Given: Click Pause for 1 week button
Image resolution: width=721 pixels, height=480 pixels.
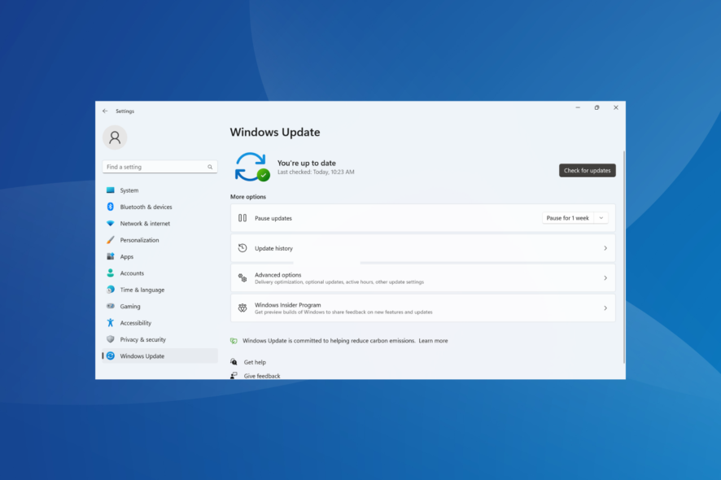Looking at the screenshot, I should (568, 218).
